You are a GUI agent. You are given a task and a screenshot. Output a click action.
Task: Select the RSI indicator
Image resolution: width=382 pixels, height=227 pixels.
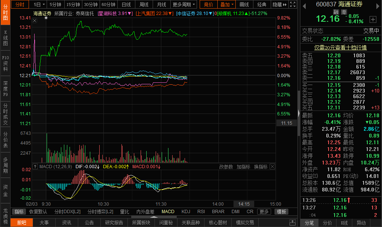tap(201, 212)
